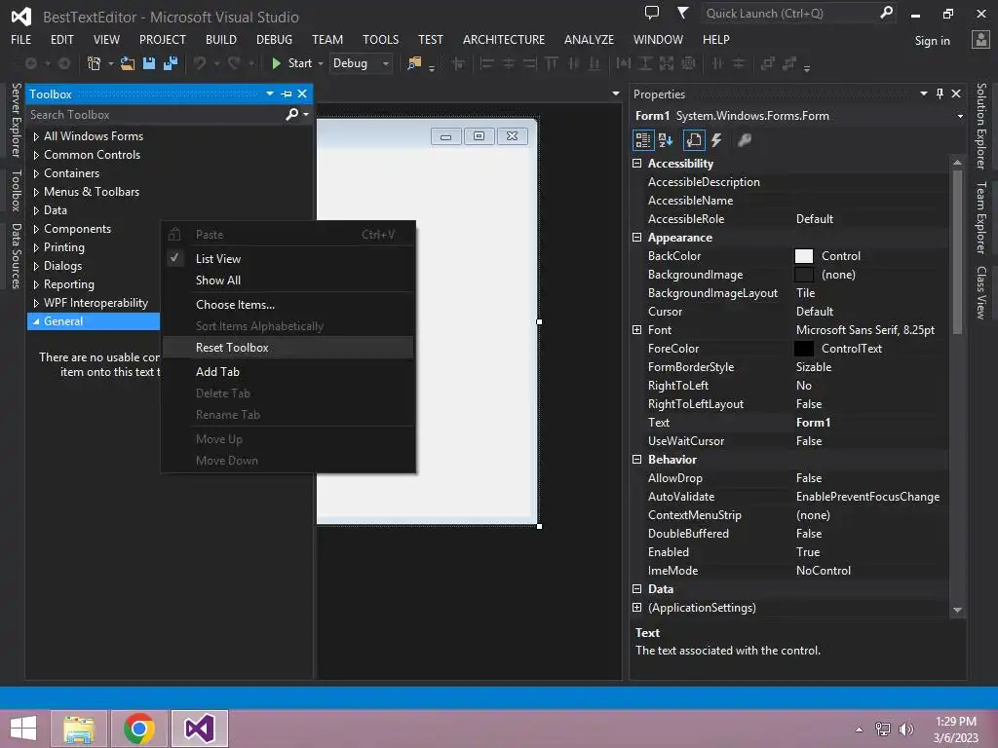Show Events with the lightning bolt icon

pos(716,140)
